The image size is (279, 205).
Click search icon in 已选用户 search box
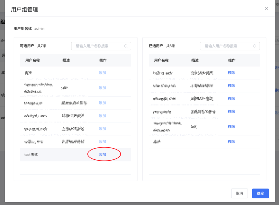pos(255,46)
